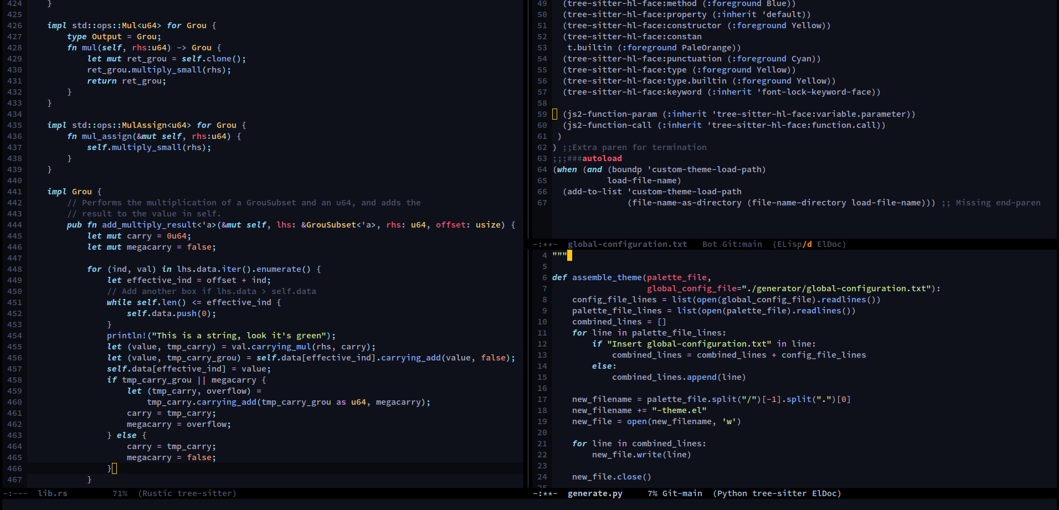The width and height of the screenshot is (1059, 510).
Task: Click the generate.py buffer name in mode line
Action: pyautogui.click(x=595, y=493)
